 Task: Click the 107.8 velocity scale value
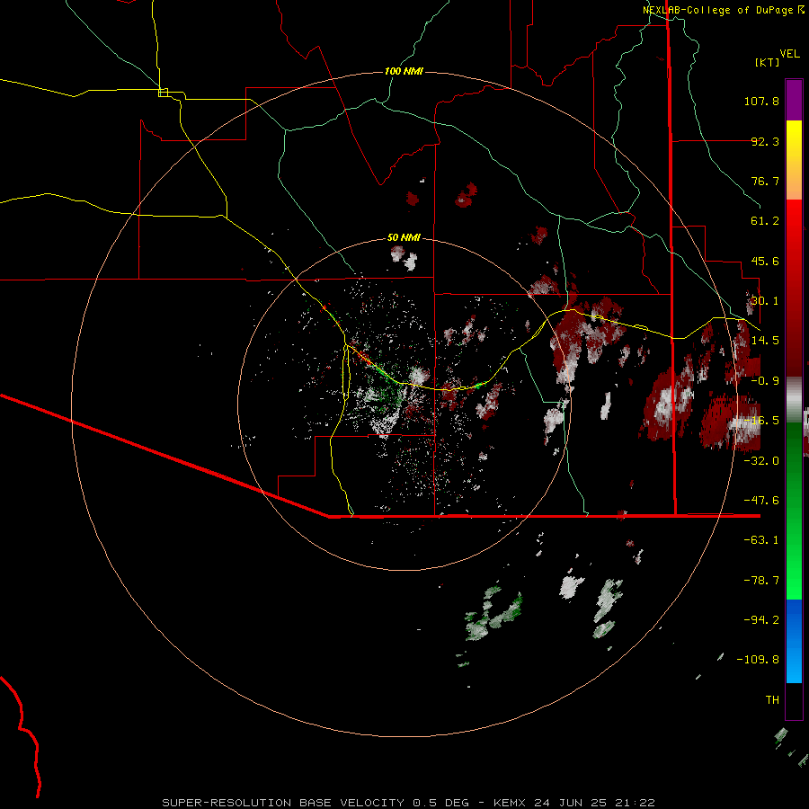point(761,101)
